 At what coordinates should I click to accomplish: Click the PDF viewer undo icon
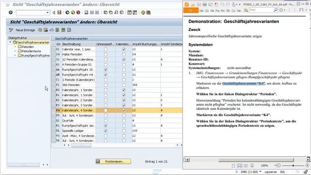(222, 4)
